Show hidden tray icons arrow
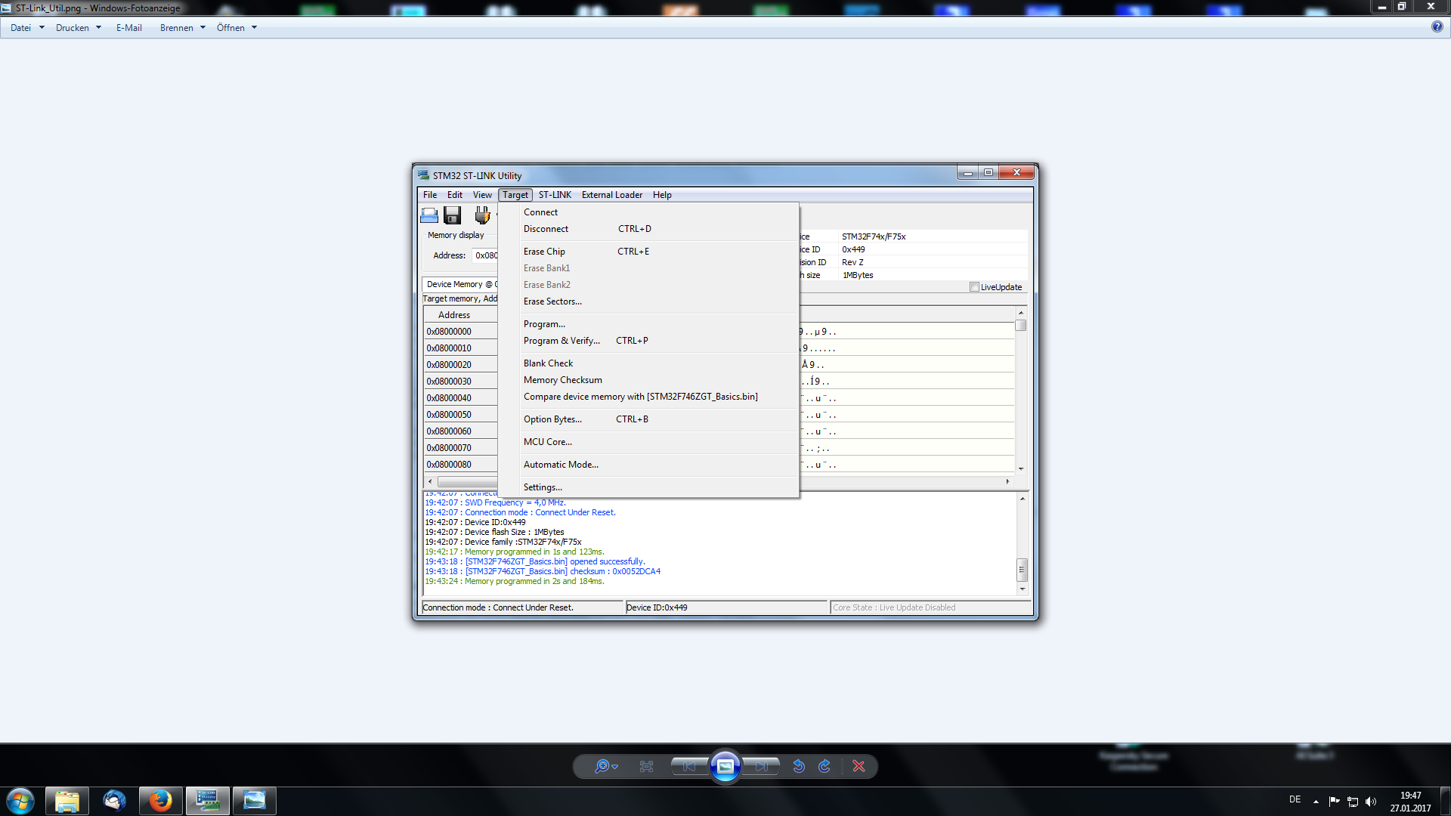This screenshot has height=816, width=1451. click(1316, 802)
